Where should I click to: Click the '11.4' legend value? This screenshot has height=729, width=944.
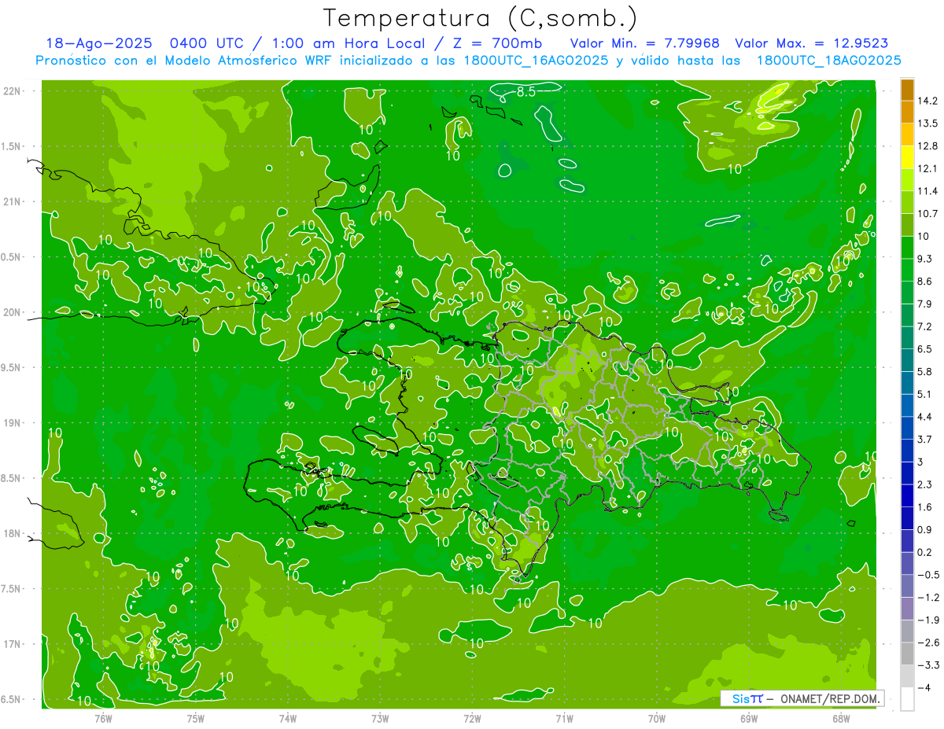pos(927,191)
